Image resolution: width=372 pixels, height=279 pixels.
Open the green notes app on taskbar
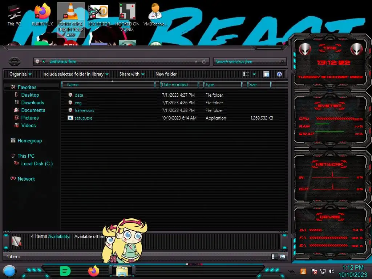point(65,271)
